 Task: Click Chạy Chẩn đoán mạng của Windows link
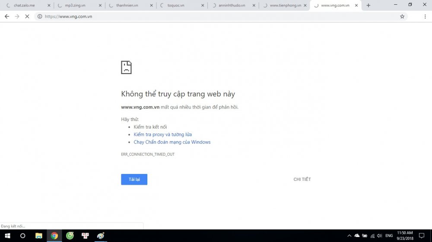coord(172,142)
